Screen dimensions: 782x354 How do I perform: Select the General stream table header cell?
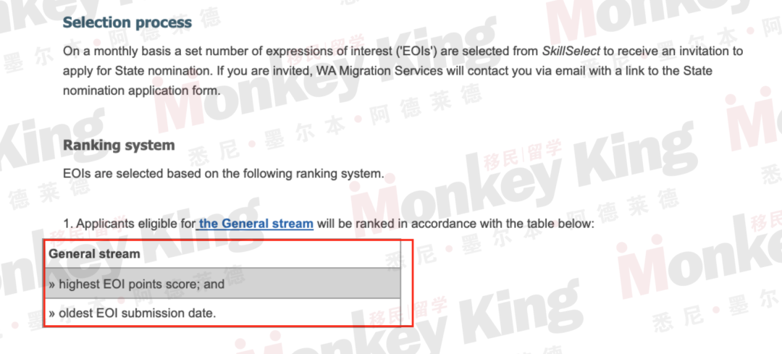(222, 254)
